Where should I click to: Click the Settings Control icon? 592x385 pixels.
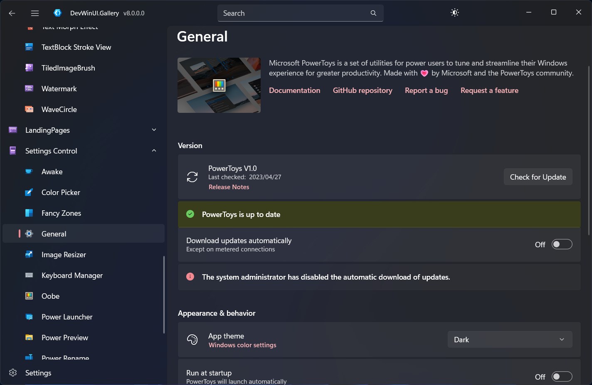click(x=13, y=151)
